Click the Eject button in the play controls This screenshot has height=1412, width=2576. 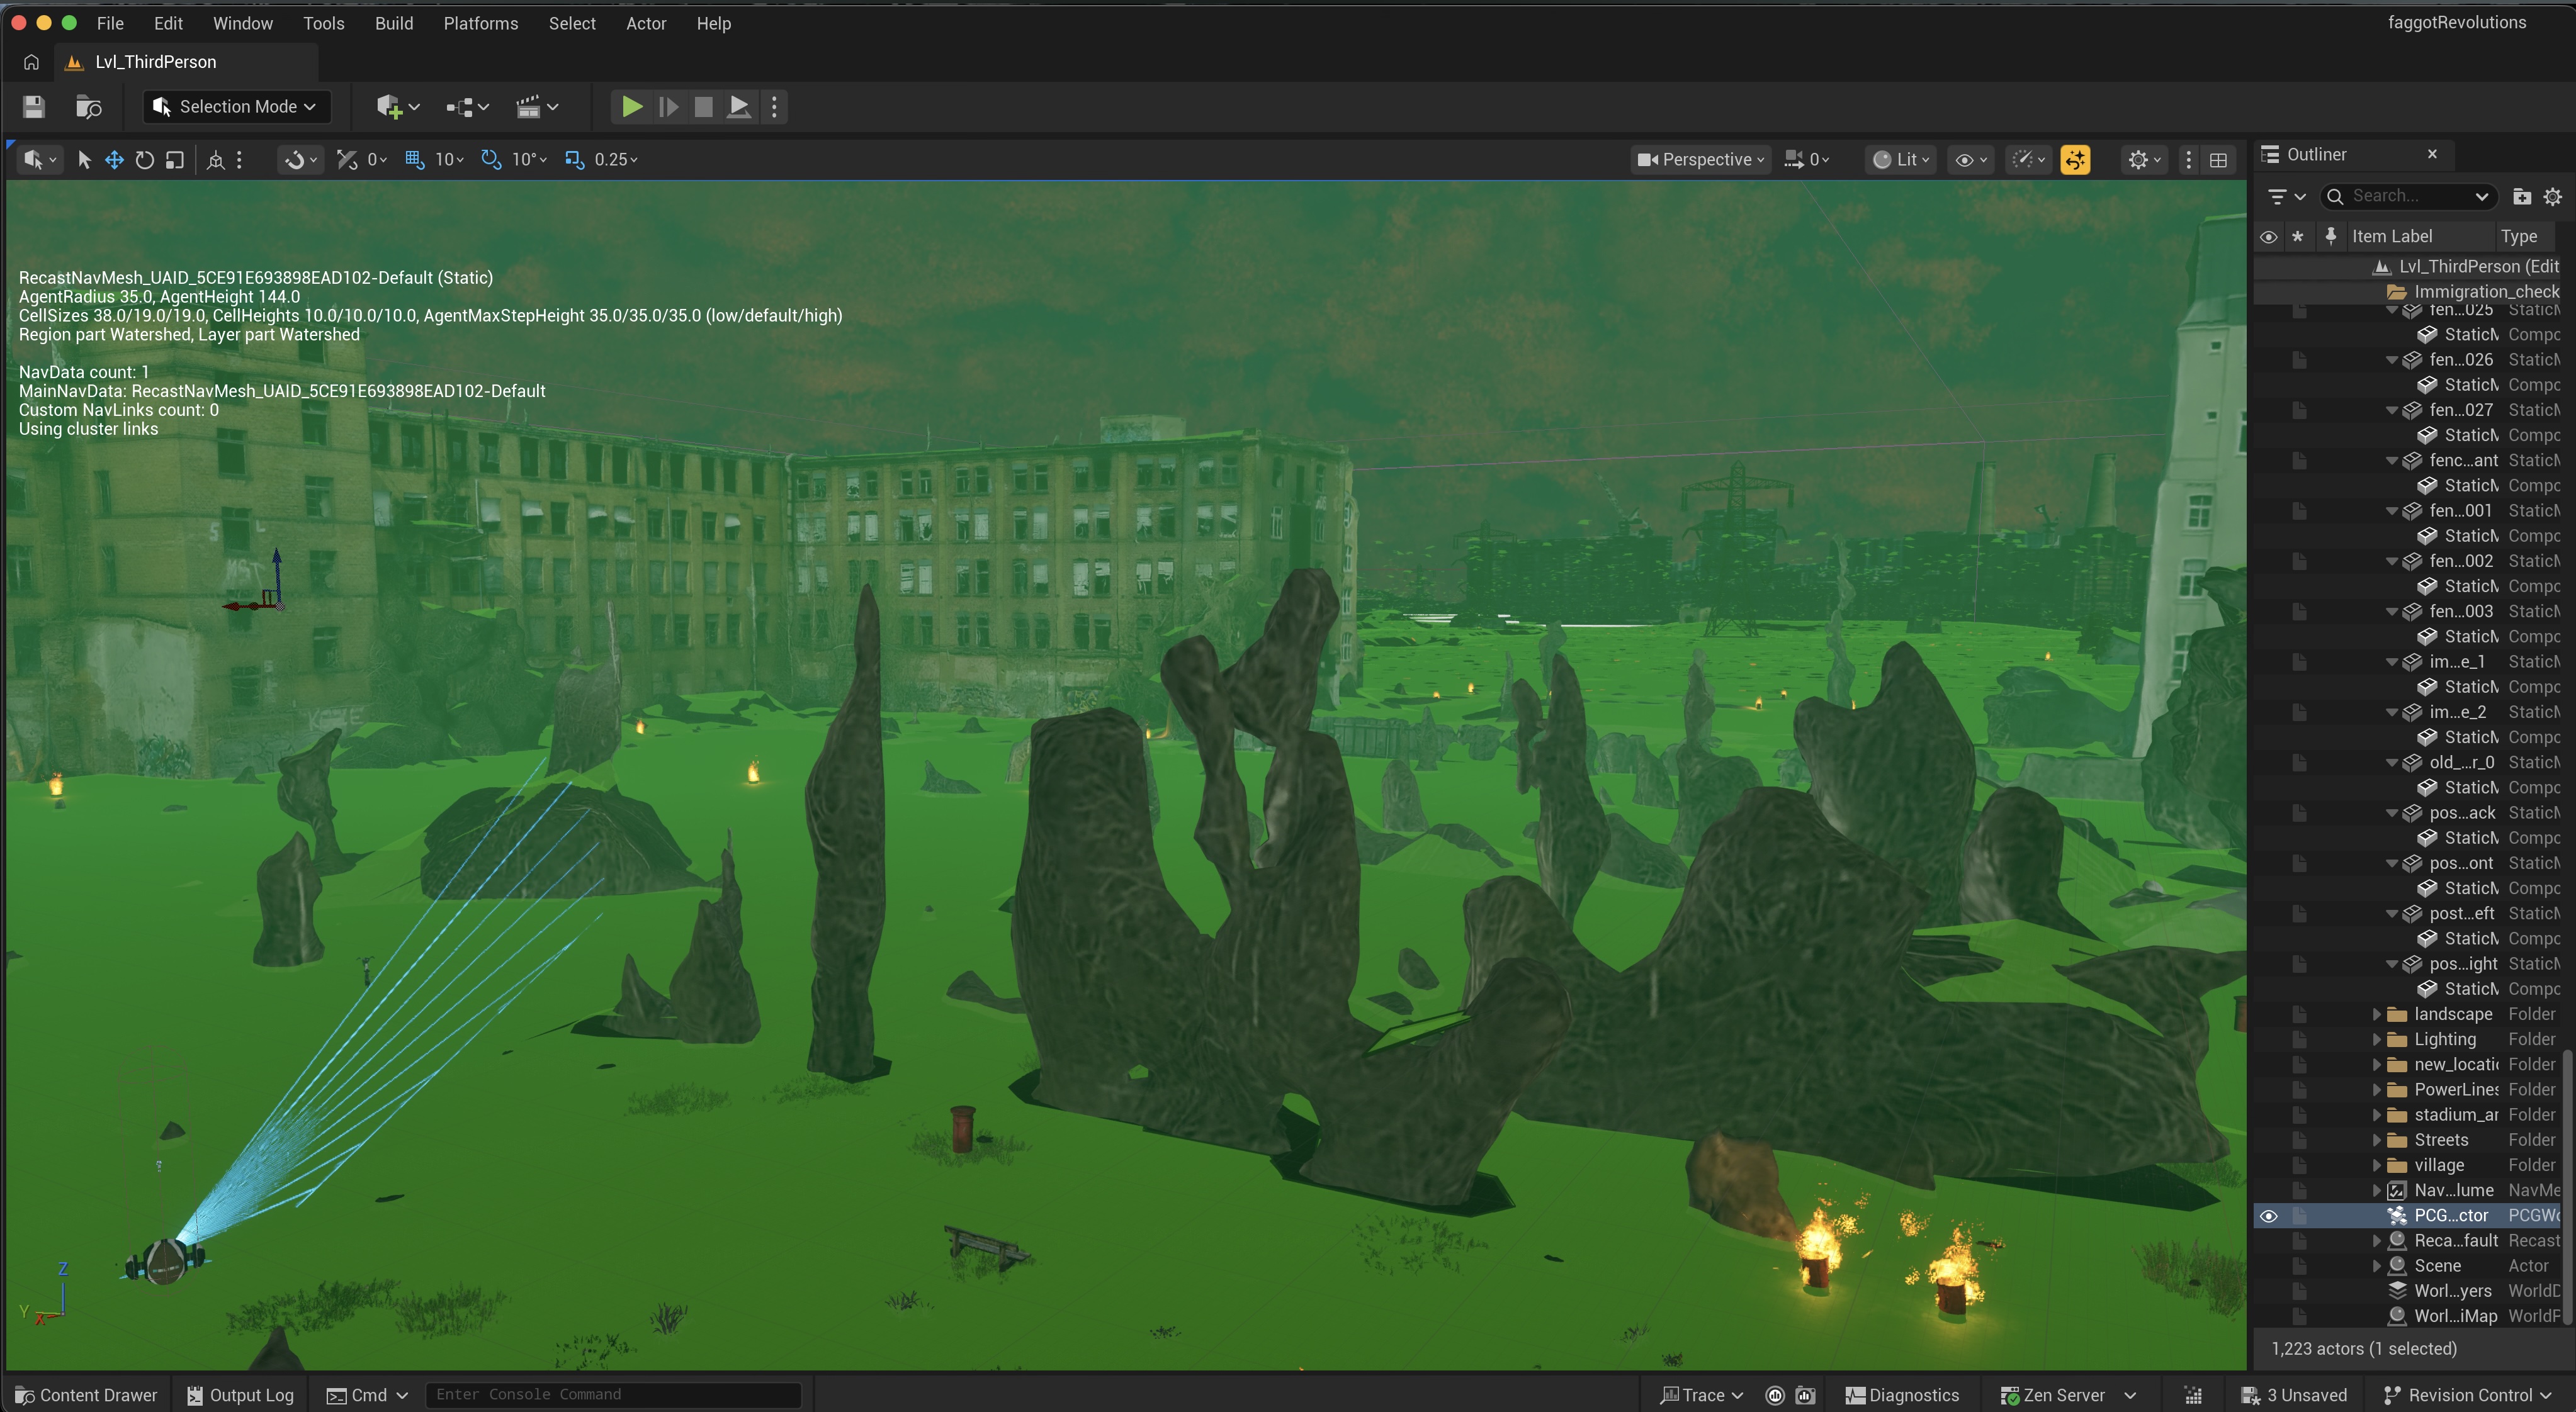739,107
